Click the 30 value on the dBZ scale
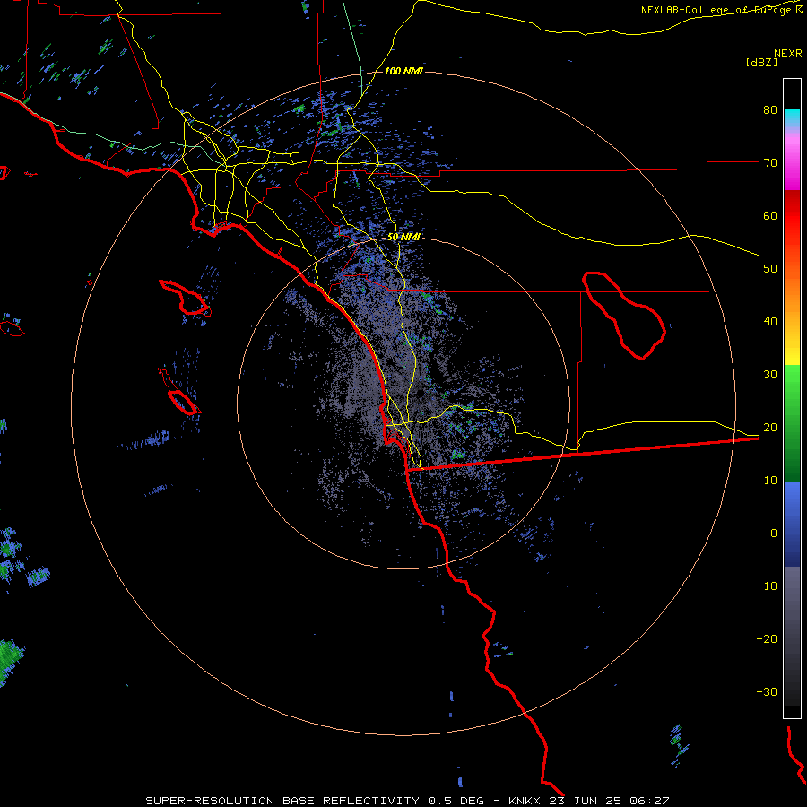Viewport: 807px width, 807px height. pos(770,375)
